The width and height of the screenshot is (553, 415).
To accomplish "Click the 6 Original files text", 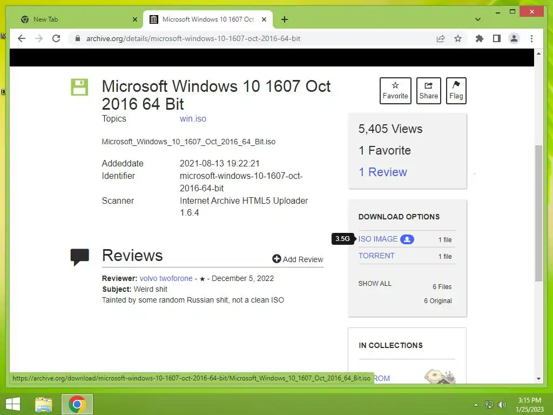I will [x=437, y=300].
